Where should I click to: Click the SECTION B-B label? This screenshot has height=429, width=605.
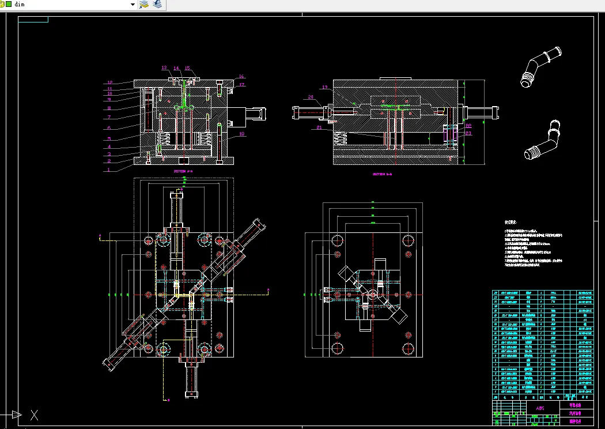click(x=382, y=174)
